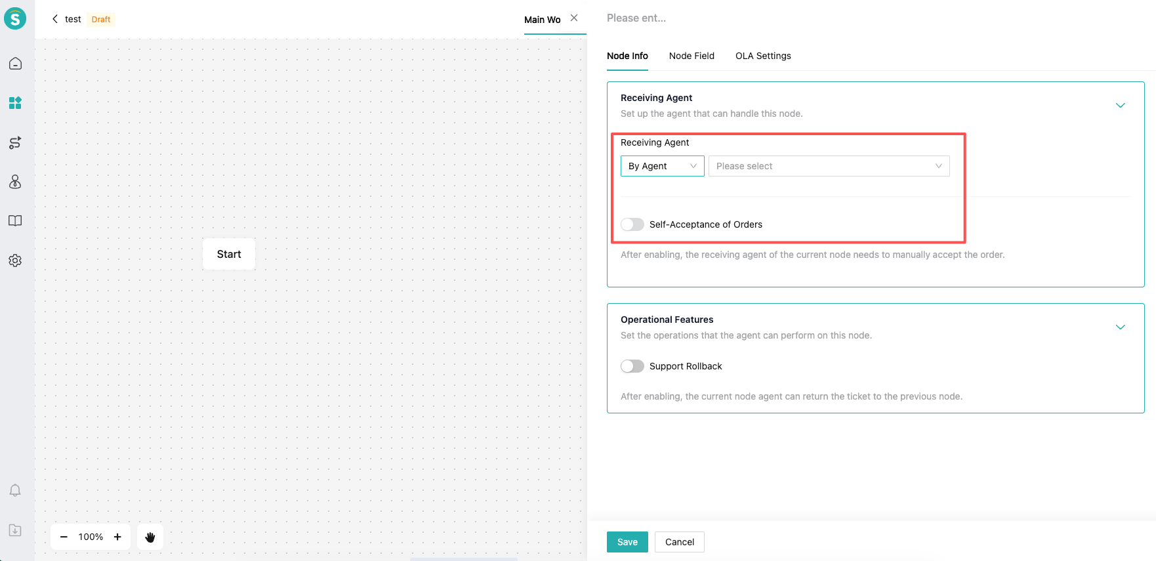Go back using arrow beside test
This screenshot has height=561, width=1156.
[55, 19]
